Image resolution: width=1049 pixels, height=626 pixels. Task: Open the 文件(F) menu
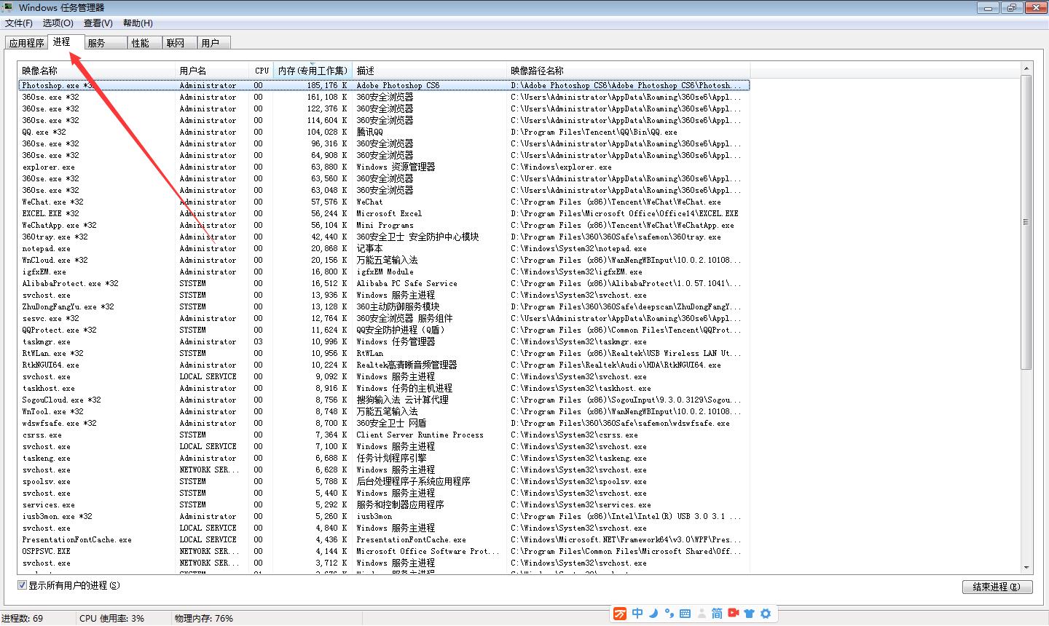pos(19,23)
